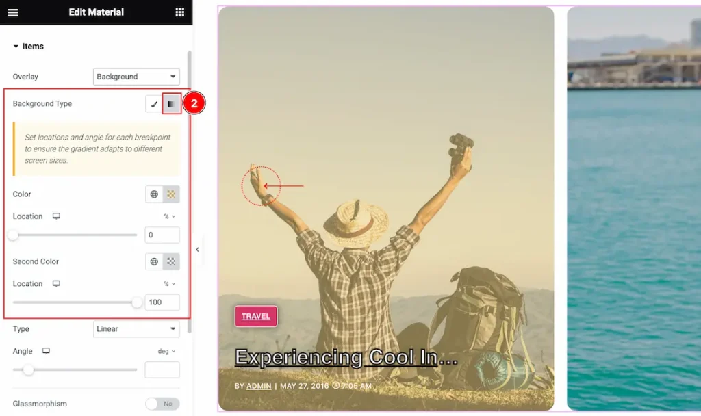Click responsive device icon beside first Location
This screenshot has width=701, height=416.
click(56, 216)
